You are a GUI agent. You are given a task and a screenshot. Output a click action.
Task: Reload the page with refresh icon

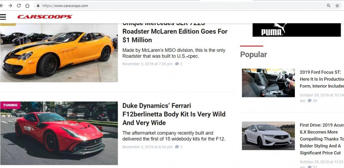tap(19, 5)
